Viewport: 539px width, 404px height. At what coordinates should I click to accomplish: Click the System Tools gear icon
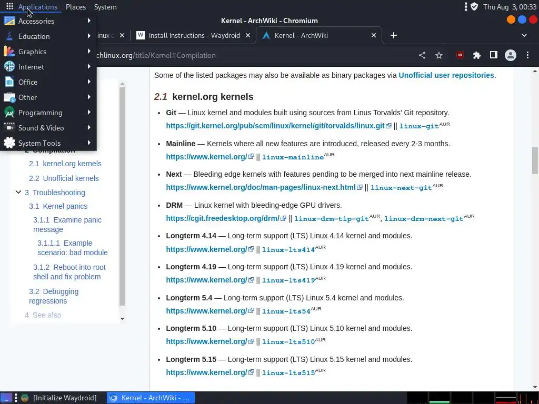pyautogui.click(x=9, y=143)
